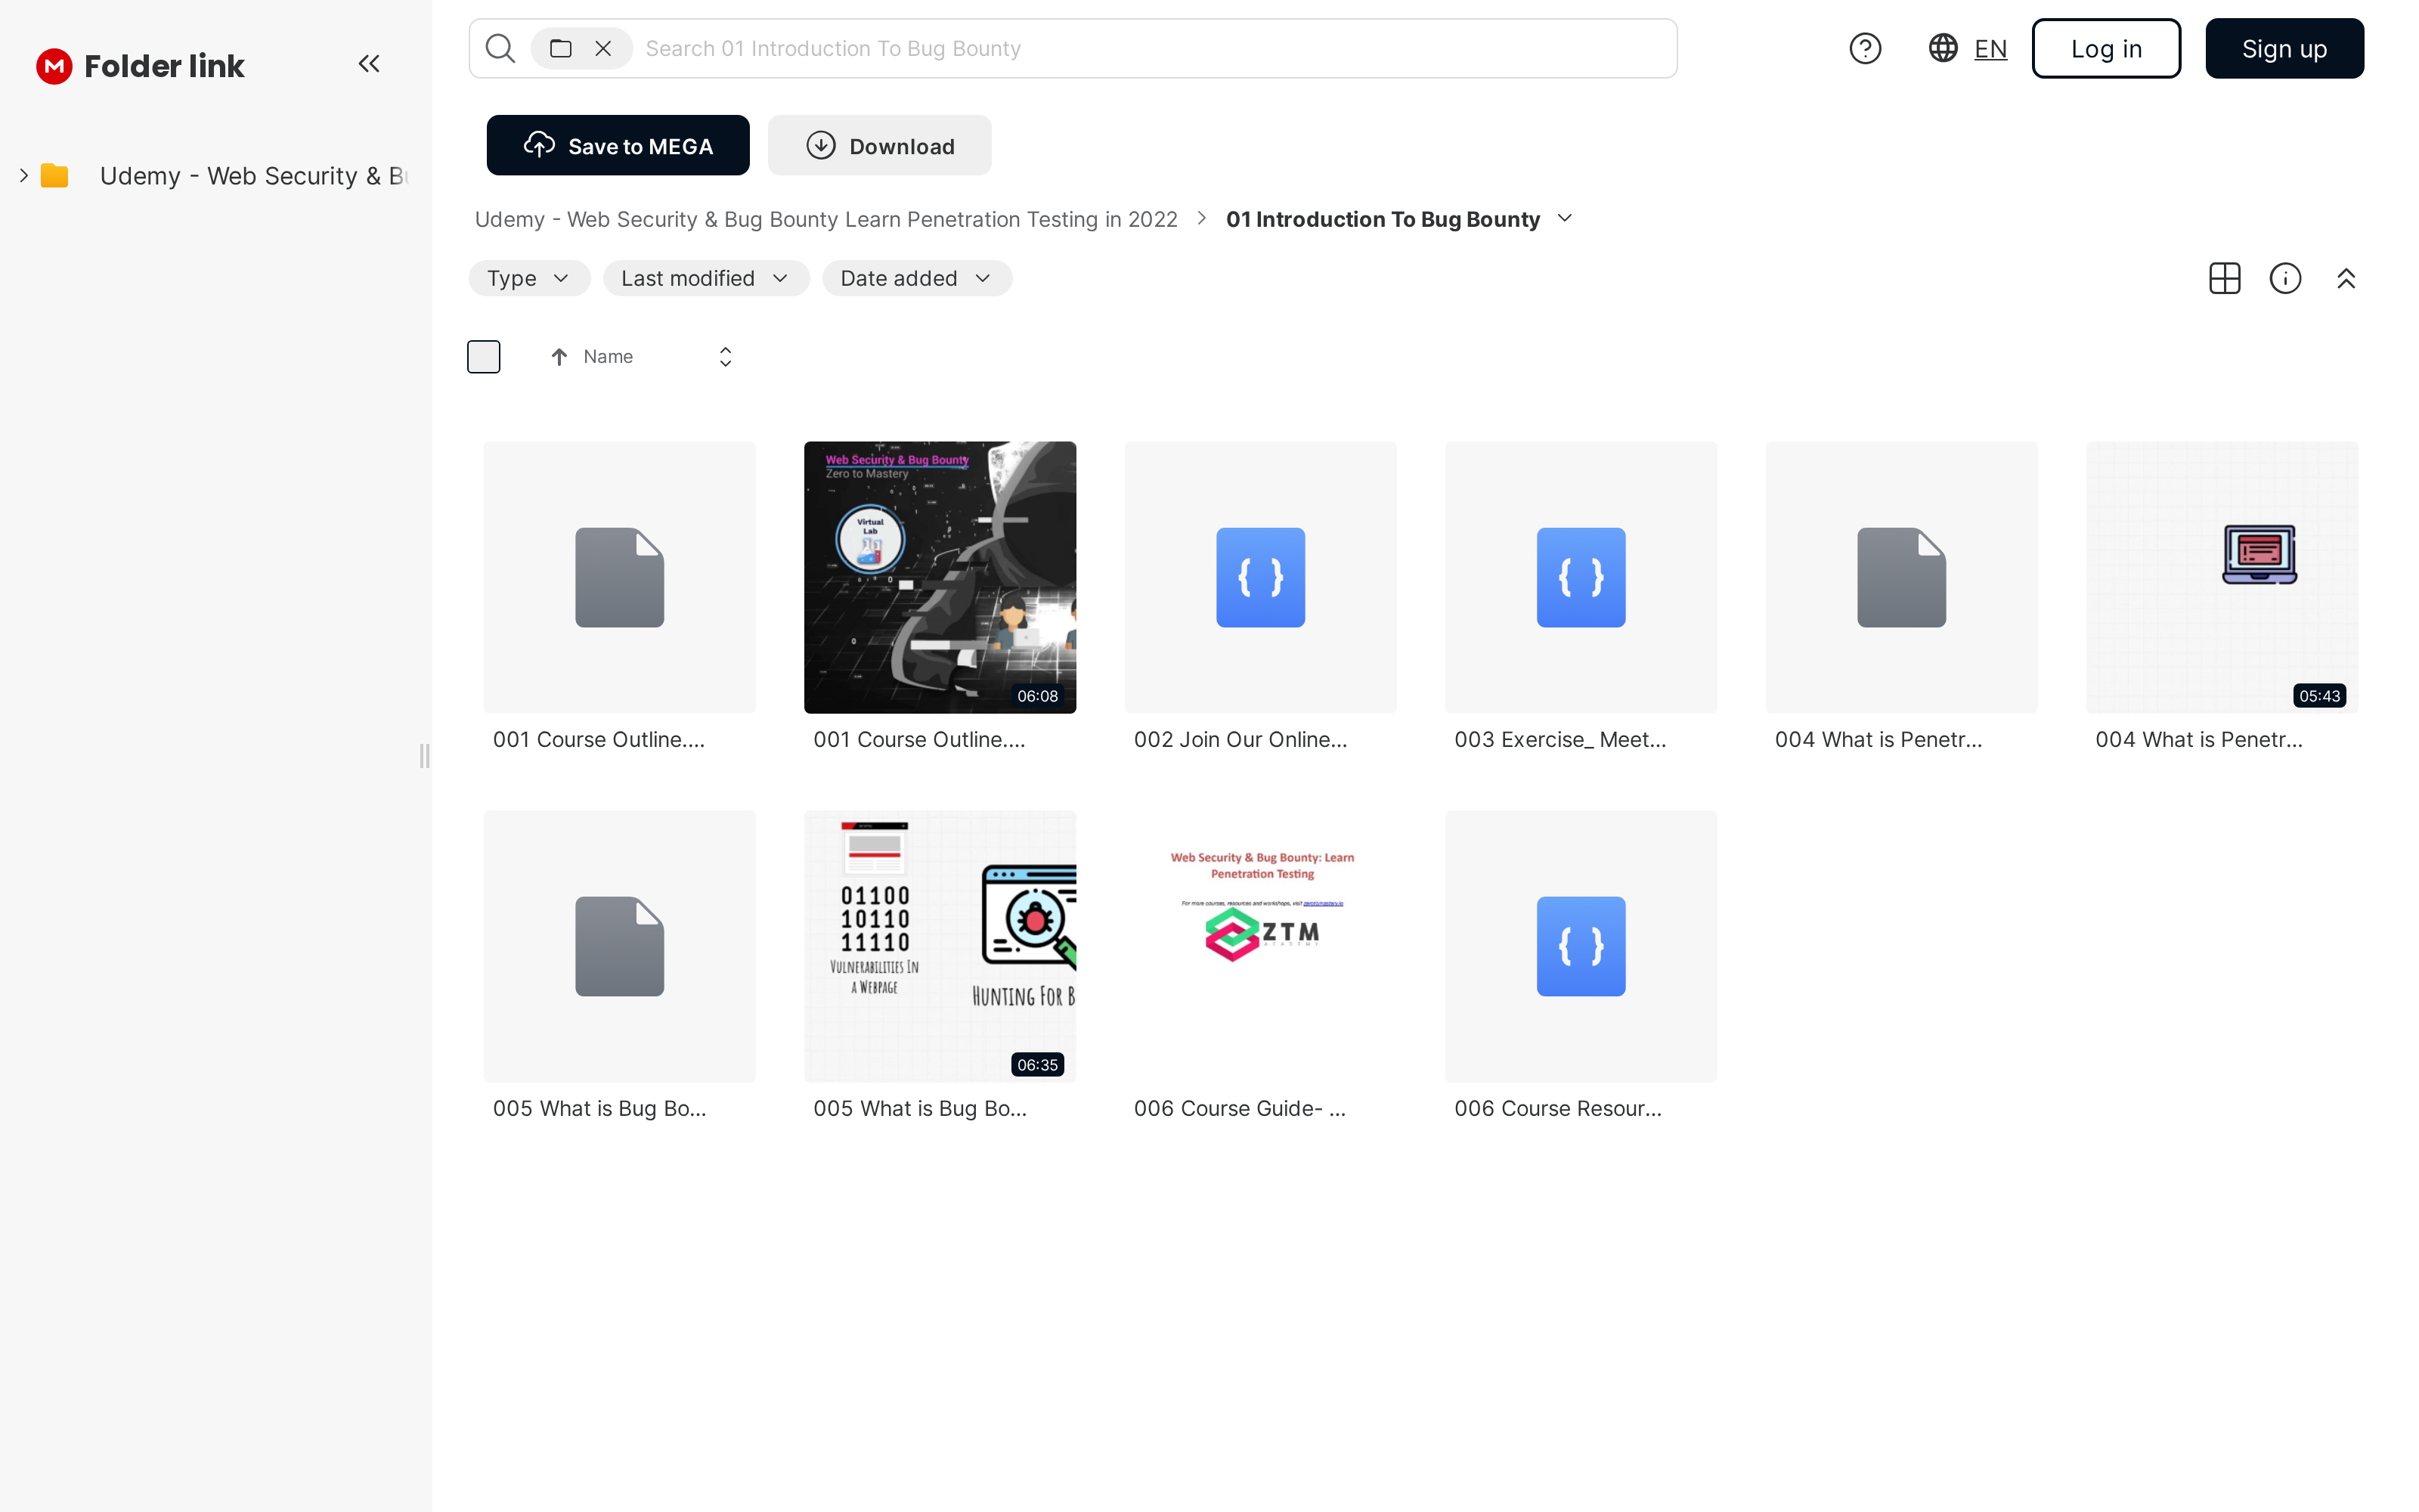Expand the Udemy folder tree arrow
Viewport: 2419px width, 1512px height.
point(23,176)
